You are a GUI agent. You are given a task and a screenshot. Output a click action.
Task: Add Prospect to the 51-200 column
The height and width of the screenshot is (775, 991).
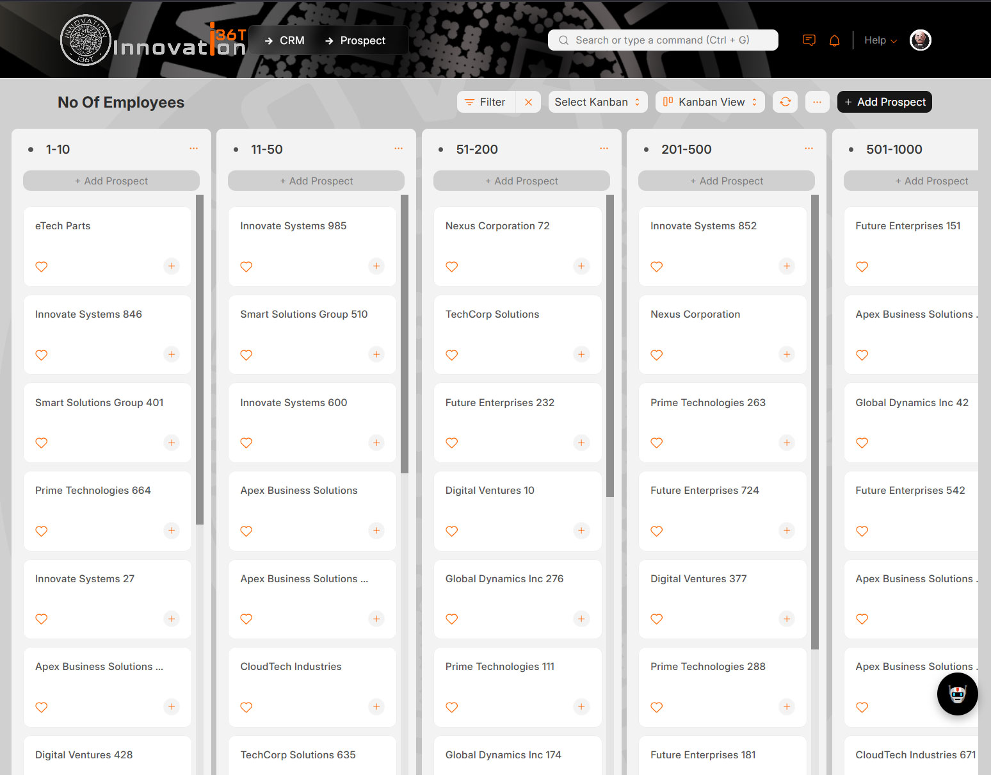coord(521,181)
